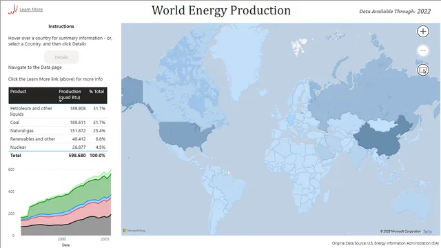Click the 151.872 natural gas value
This screenshot has height=248, width=441.
point(78,130)
